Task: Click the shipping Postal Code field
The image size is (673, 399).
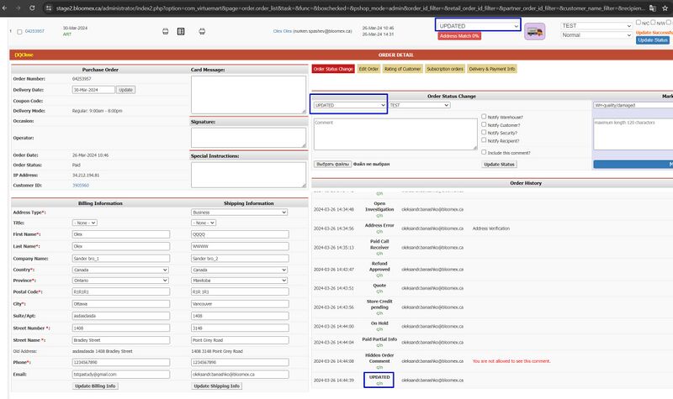Action: (240, 291)
